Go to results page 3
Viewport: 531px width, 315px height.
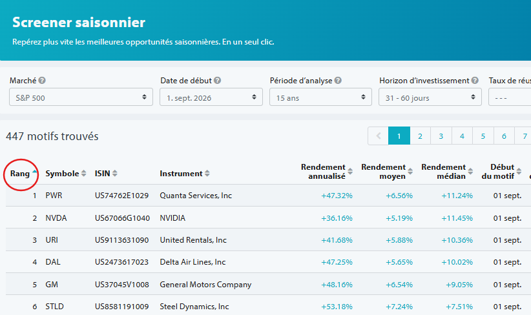(441, 136)
